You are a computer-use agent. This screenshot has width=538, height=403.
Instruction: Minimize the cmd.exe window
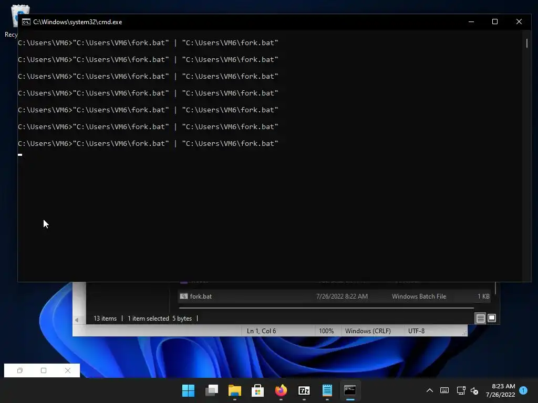pos(471,22)
